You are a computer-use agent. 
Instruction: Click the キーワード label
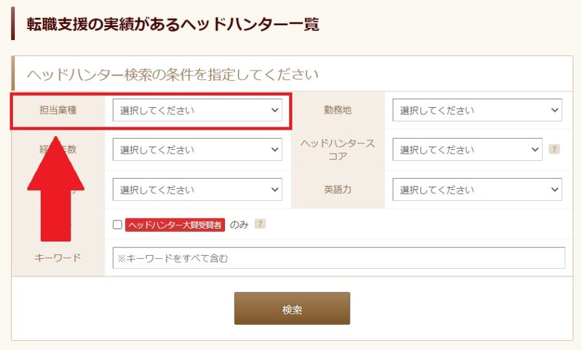[58, 258]
